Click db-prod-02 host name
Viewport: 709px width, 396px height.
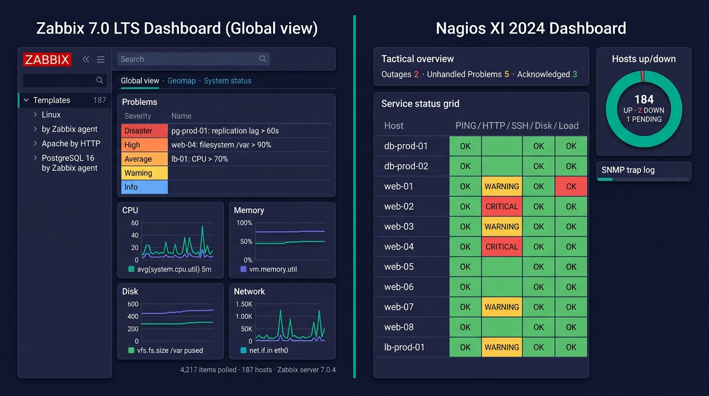(x=406, y=166)
